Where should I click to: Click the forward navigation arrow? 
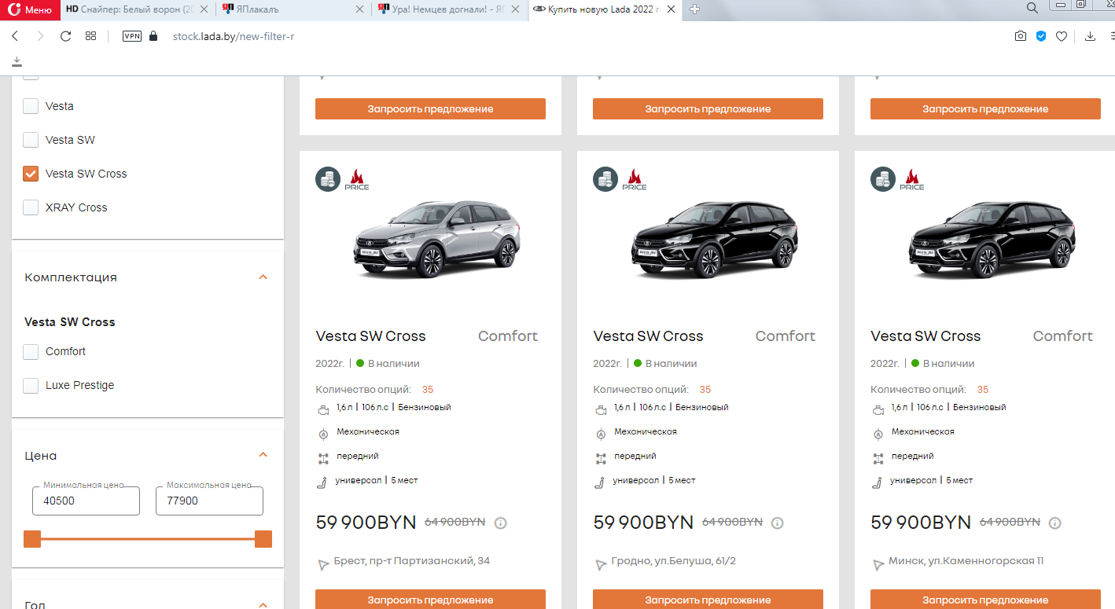coord(40,36)
